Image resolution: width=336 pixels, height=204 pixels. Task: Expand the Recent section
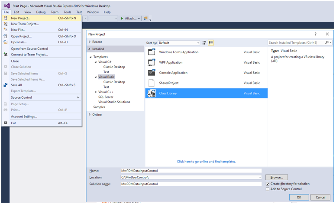point(90,42)
